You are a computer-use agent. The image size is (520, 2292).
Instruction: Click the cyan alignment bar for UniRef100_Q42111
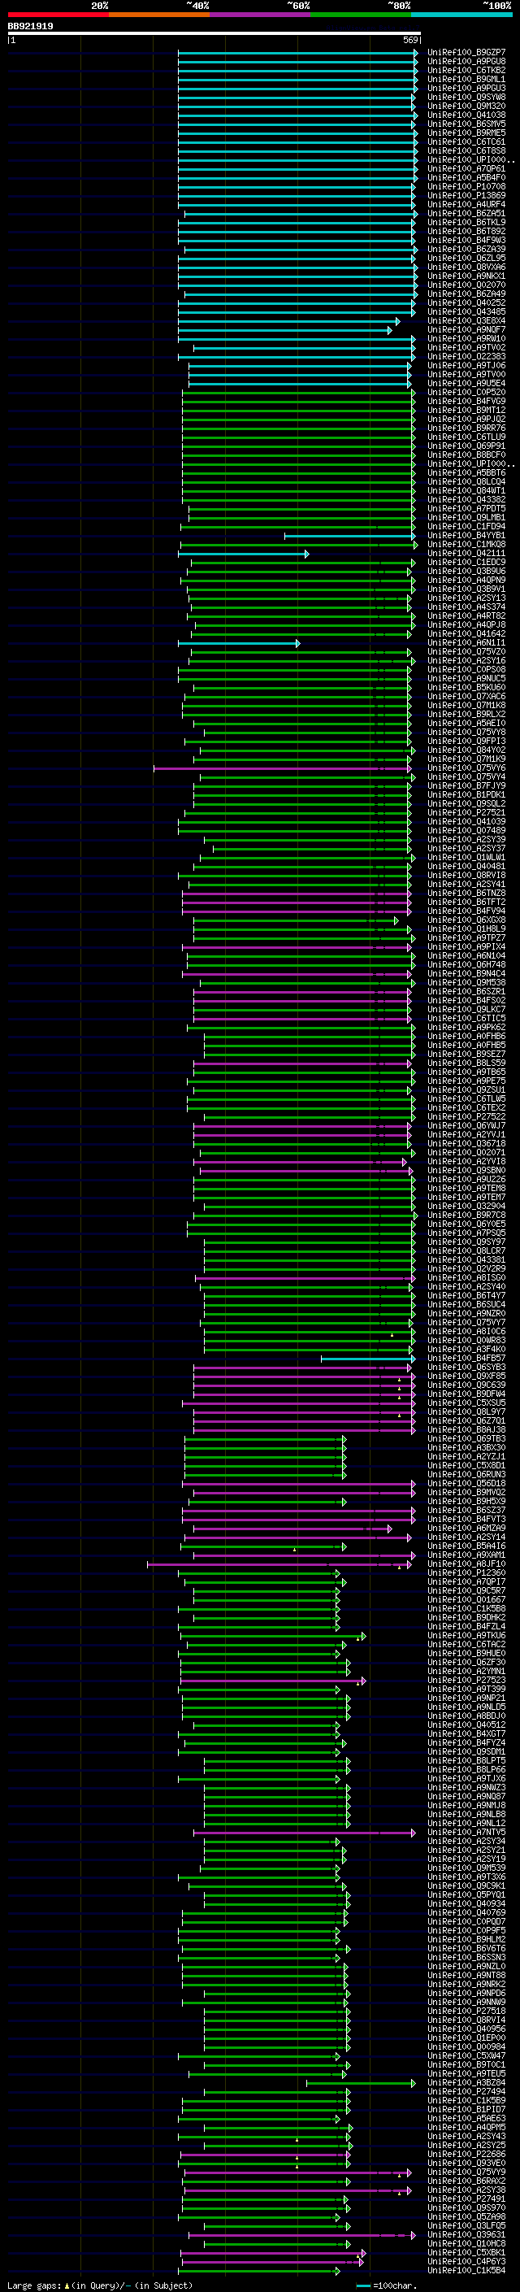(x=244, y=554)
